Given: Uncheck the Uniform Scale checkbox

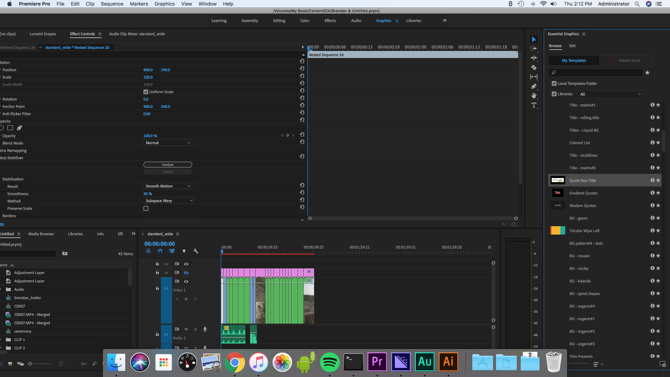Looking at the screenshot, I should click(x=146, y=91).
